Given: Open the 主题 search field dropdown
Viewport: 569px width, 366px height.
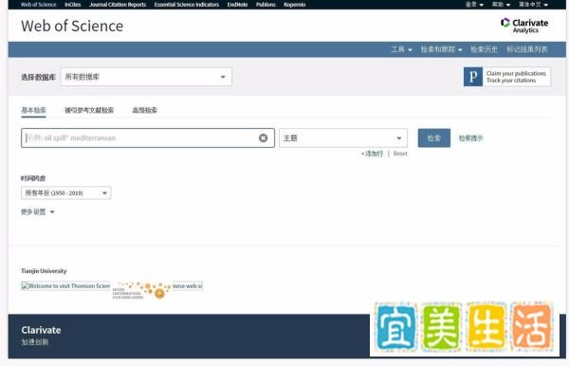Looking at the screenshot, I should tap(343, 137).
